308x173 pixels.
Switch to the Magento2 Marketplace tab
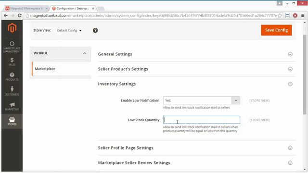(26, 9)
